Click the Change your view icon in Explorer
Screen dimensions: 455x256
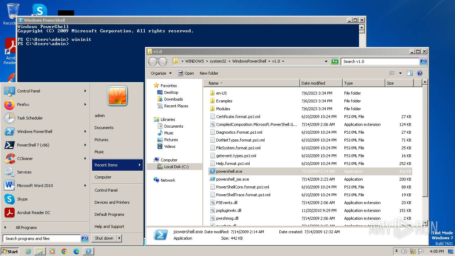coord(392,73)
